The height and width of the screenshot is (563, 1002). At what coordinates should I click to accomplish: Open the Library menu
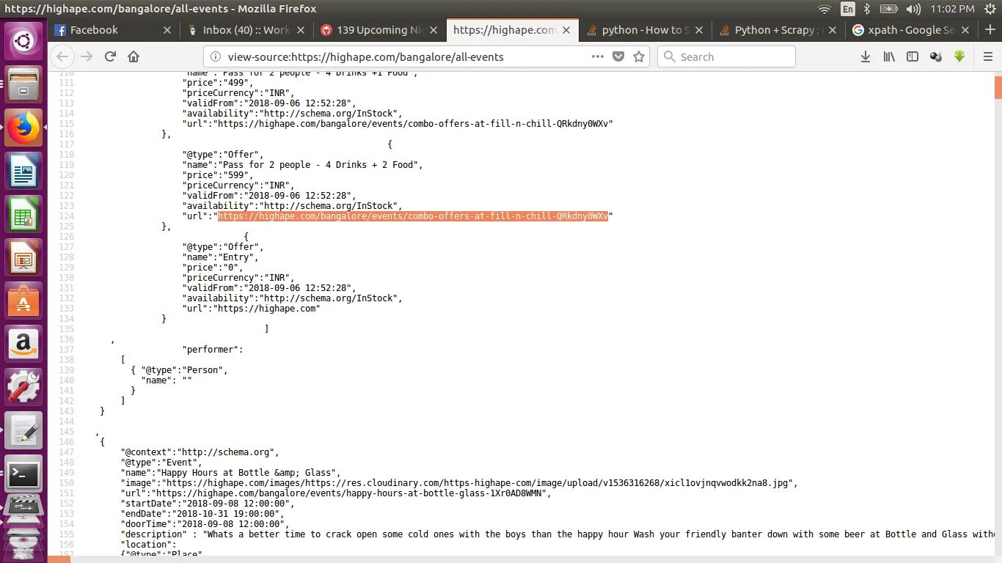889,56
